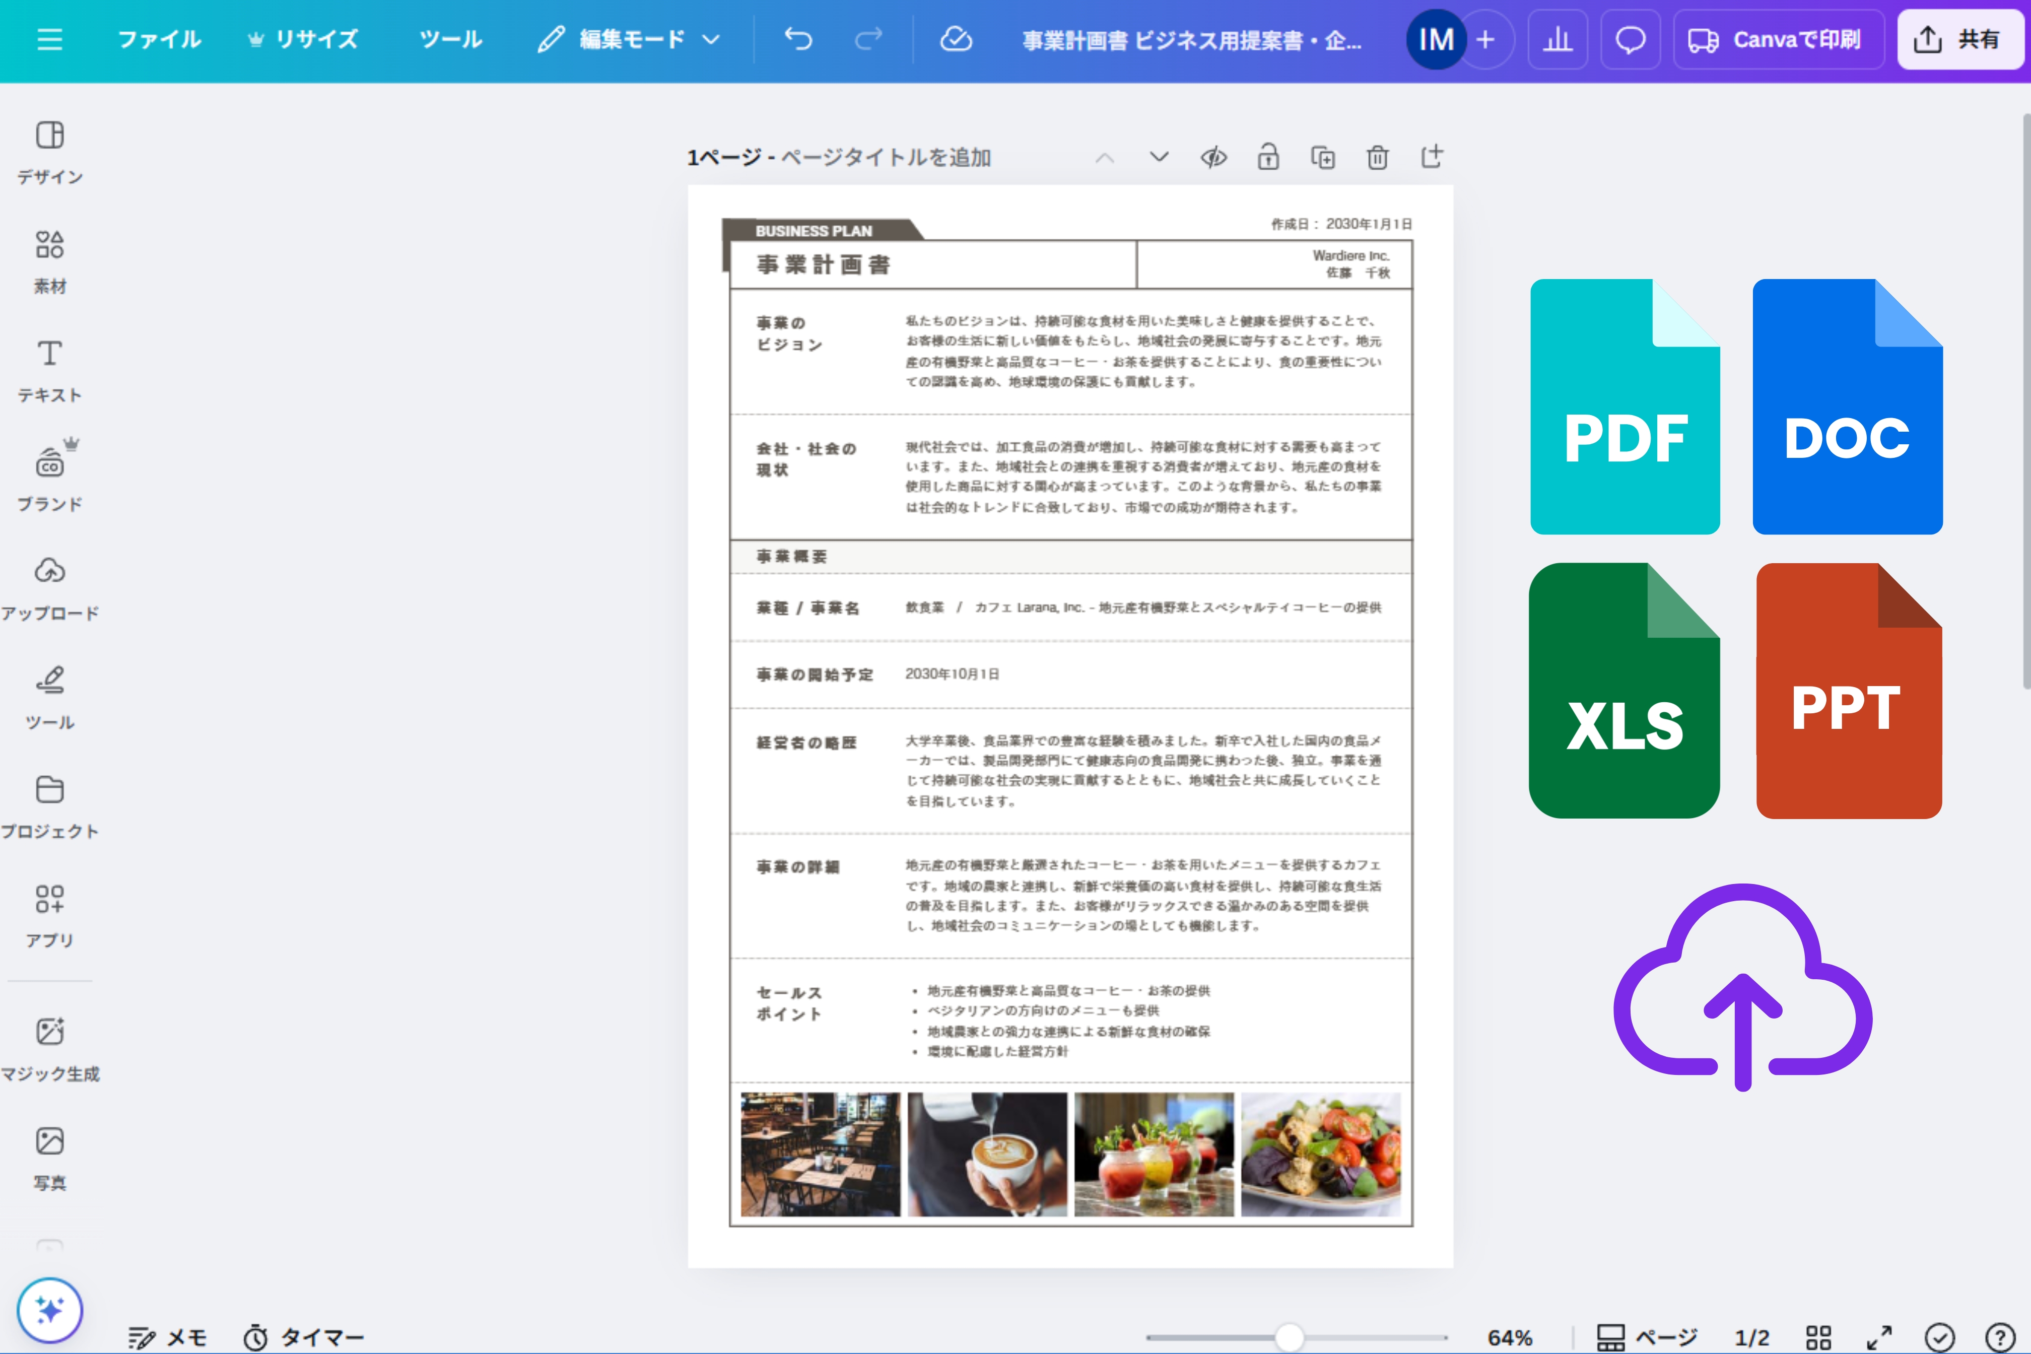
Task: Click the PDF file icon
Action: pos(1625,407)
